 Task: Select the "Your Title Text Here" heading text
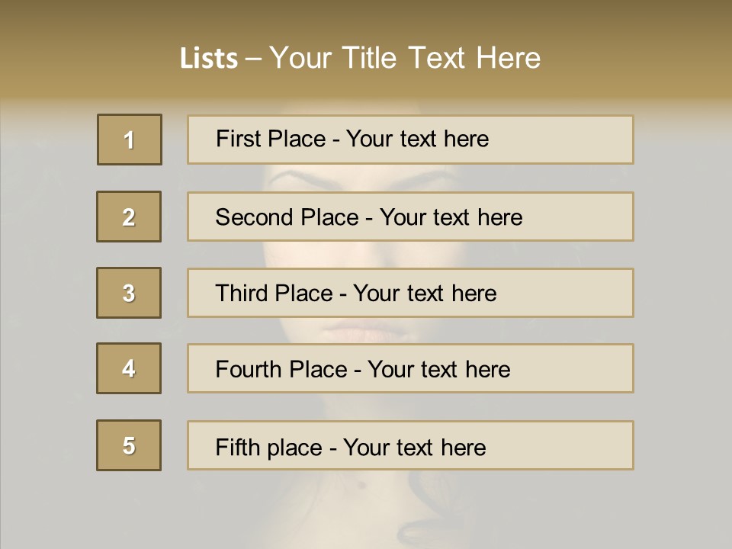[x=405, y=58]
